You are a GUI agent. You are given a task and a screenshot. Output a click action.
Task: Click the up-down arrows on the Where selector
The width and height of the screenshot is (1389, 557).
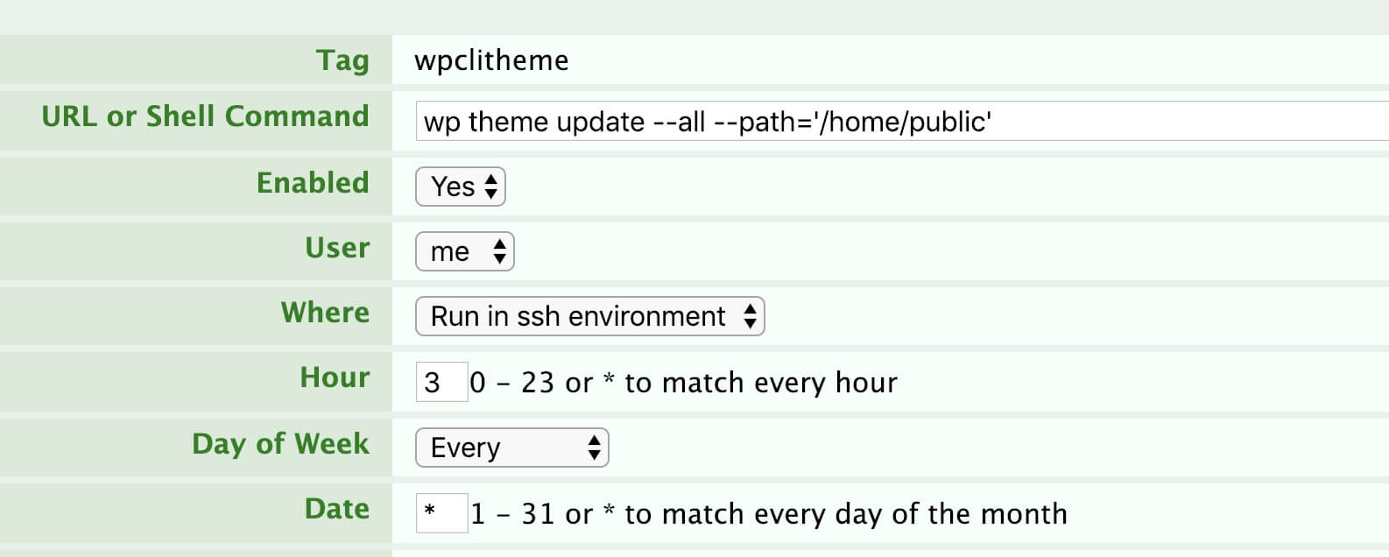pyautogui.click(x=750, y=316)
